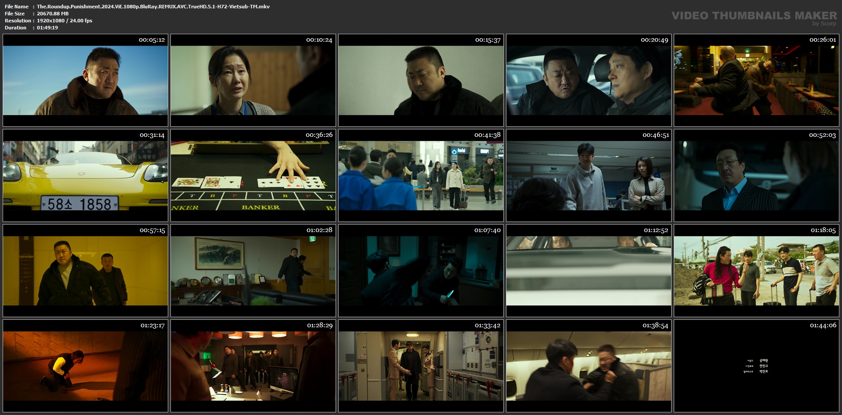Click the street group thumbnail 01:18:05
The image size is (842, 415).
(756, 271)
